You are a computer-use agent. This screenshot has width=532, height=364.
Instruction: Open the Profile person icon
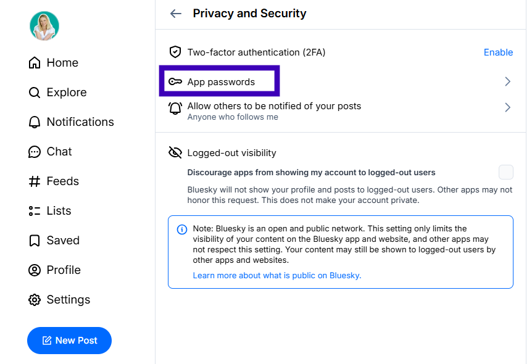[34, 270]
